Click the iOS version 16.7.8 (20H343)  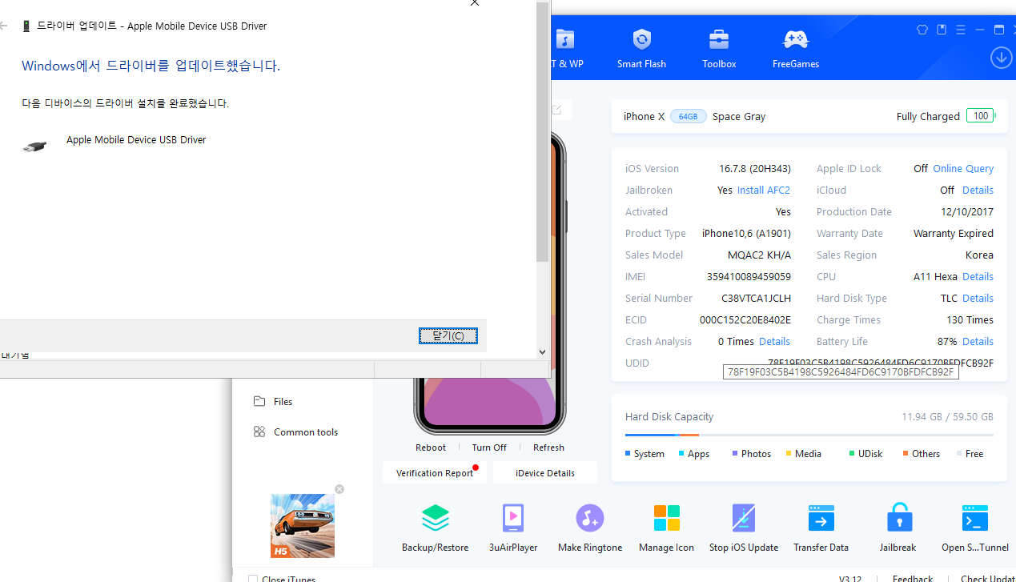click(x=755, y=169)
